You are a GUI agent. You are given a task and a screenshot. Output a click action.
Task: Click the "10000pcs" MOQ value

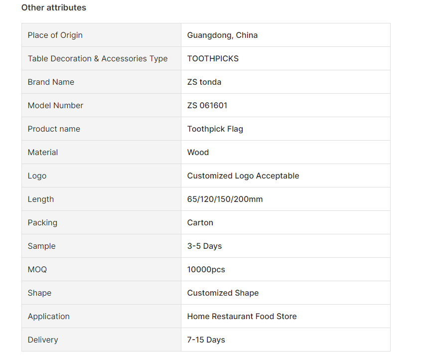click(x=206, y=269)
